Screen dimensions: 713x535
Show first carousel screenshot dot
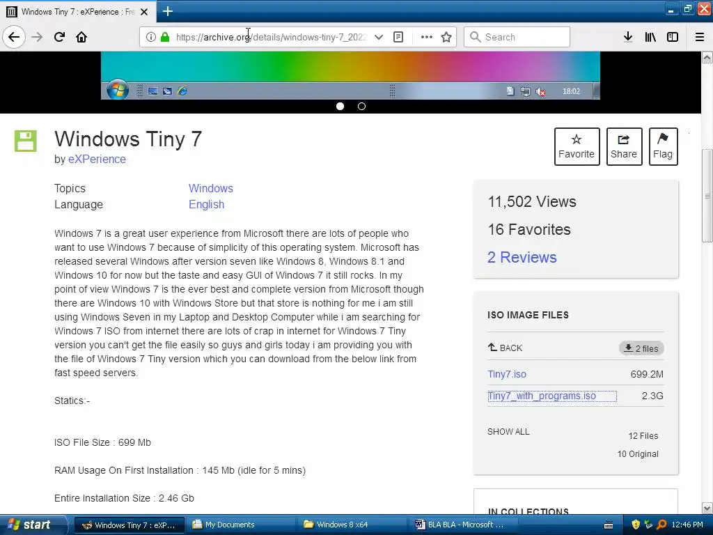tap(340, 106)
